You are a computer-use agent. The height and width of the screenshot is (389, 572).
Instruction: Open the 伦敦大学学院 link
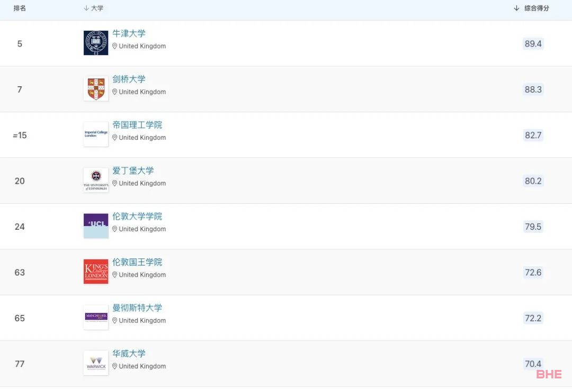coord(137,216)
